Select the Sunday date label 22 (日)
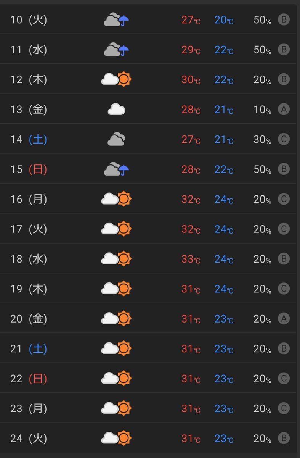The width and height of the screenshot is (300, 458). [x=29, y=379]
